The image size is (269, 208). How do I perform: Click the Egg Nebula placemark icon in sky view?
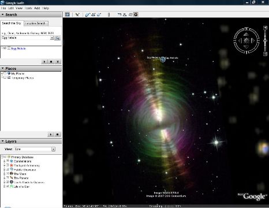pos(163,60)
